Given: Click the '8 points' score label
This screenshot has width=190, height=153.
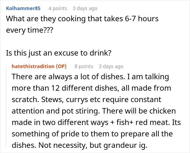Looking at the screenshot, I should (84, 66).
